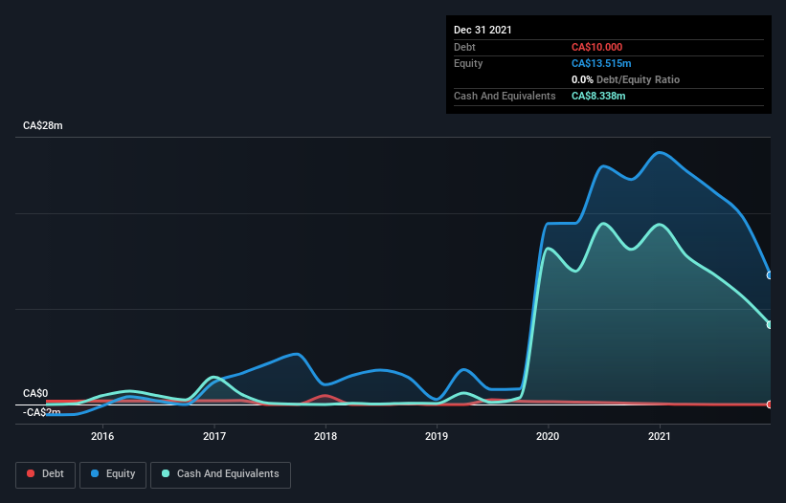Click the CA$13.515m equity value
Screen dimensions: 786x503
click(x=601, y=63)
